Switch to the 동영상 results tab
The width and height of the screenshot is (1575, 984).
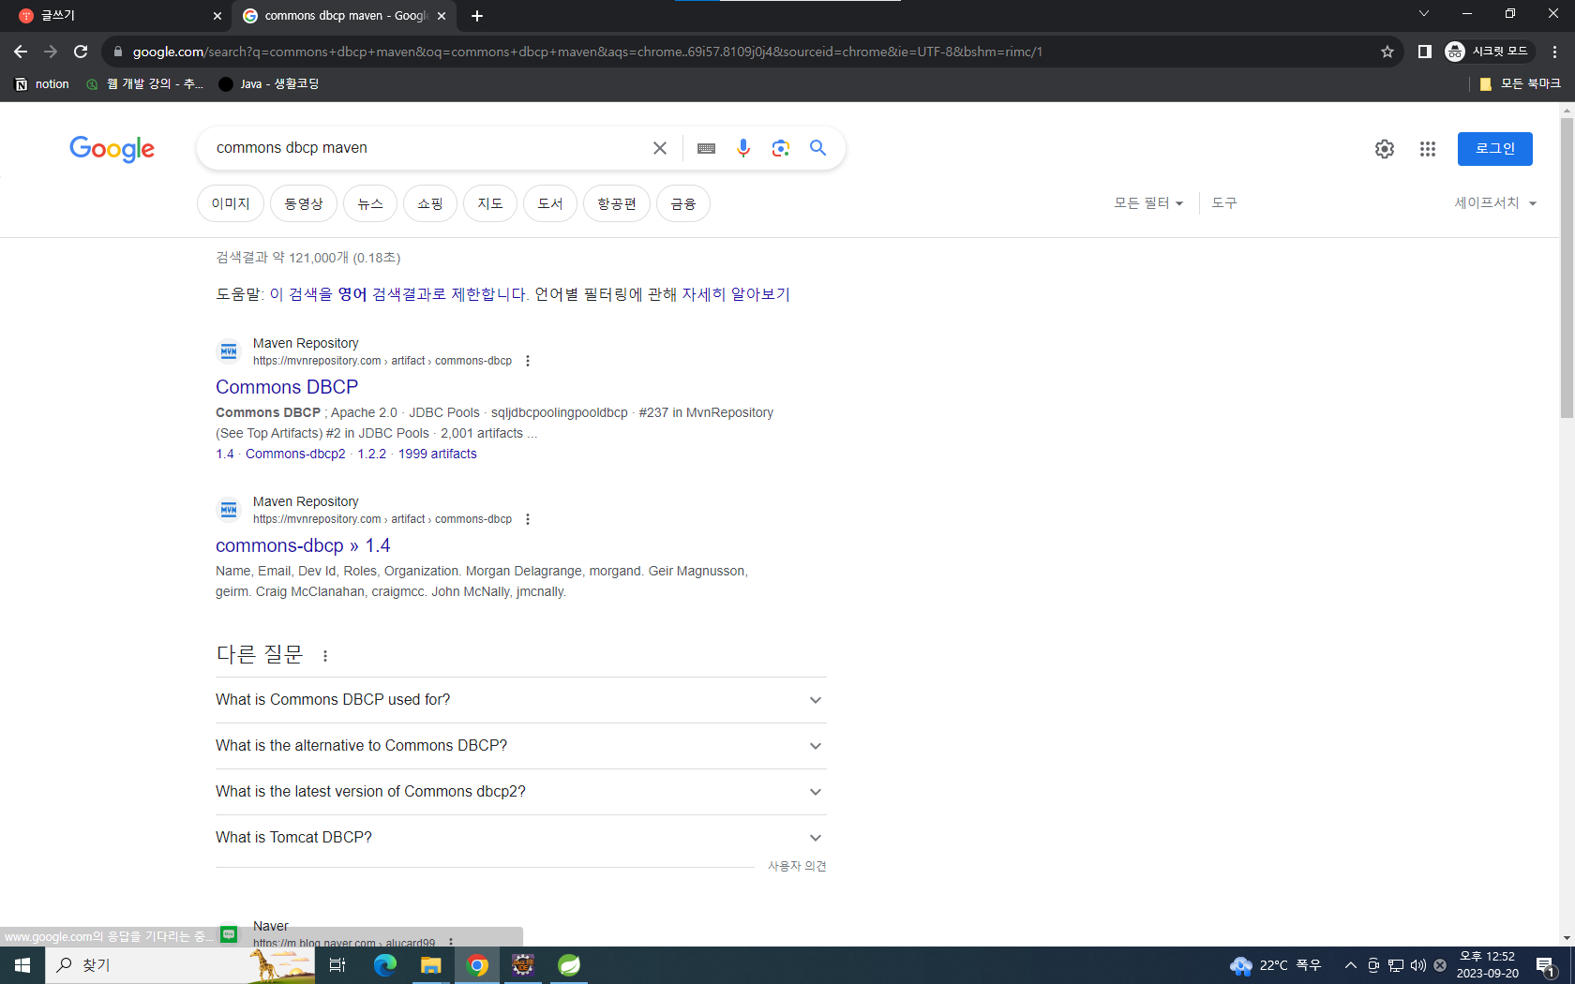[x=304, y=203]
